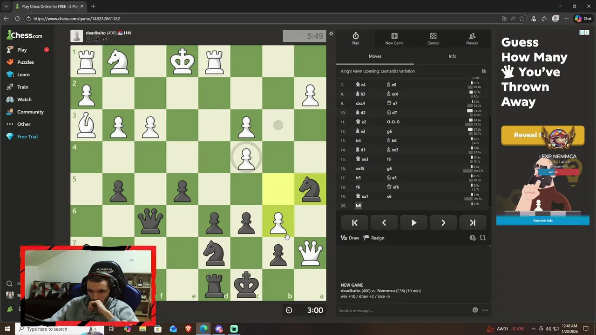This screenshot has height=335, width=596.
Task: Switch to the Moves tab
Action: (375, 56)
